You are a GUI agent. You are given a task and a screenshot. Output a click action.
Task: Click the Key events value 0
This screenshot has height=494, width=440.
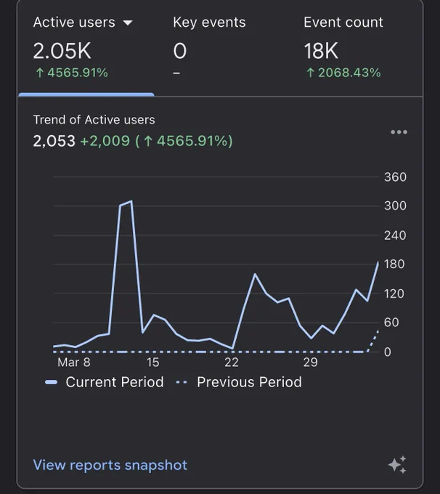point(180,51)
